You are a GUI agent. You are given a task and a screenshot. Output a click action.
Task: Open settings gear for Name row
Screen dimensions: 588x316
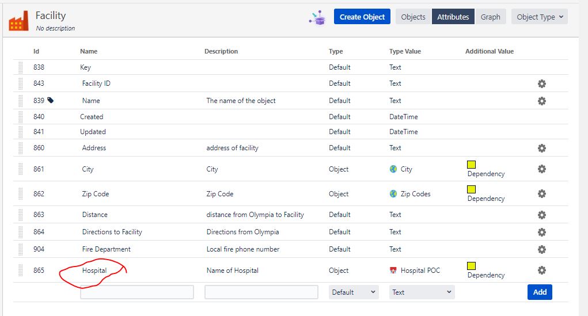click(x=541, y=101)
